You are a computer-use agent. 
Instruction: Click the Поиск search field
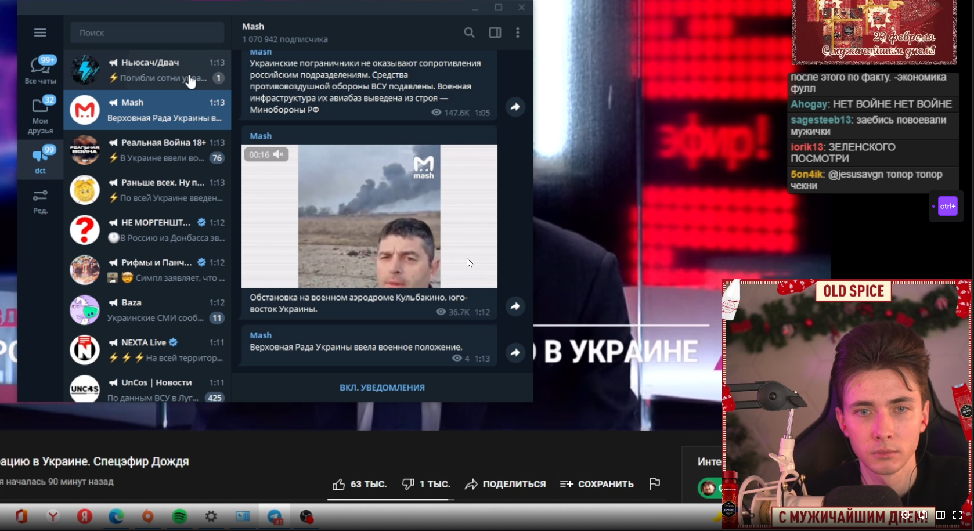(x=147, y=32)
